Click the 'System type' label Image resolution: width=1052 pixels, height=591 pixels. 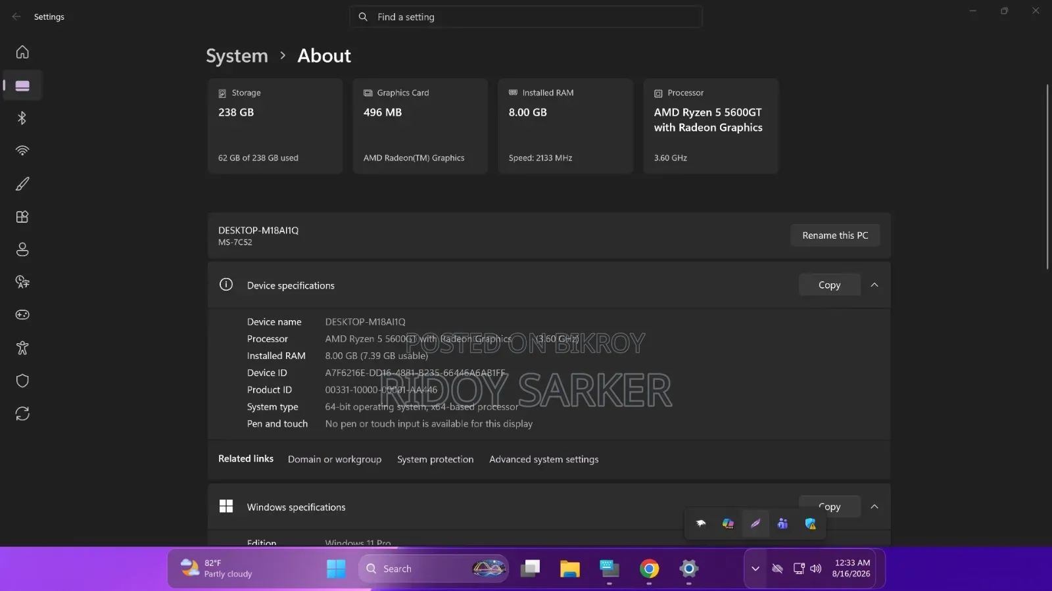272,407
